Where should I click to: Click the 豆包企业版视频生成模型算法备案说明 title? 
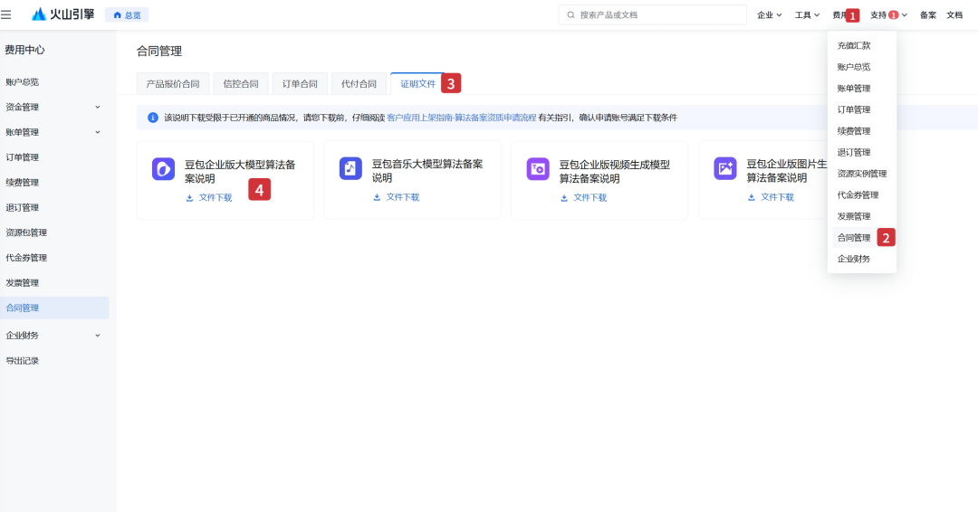614,171
